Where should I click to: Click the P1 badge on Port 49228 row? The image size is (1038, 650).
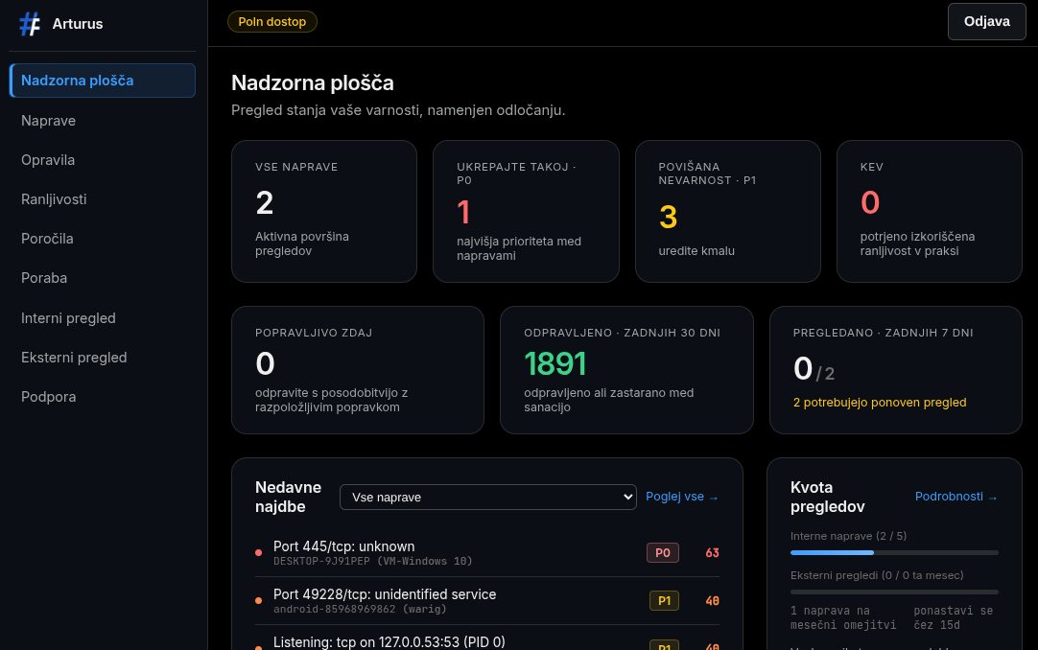coord(664,600)
